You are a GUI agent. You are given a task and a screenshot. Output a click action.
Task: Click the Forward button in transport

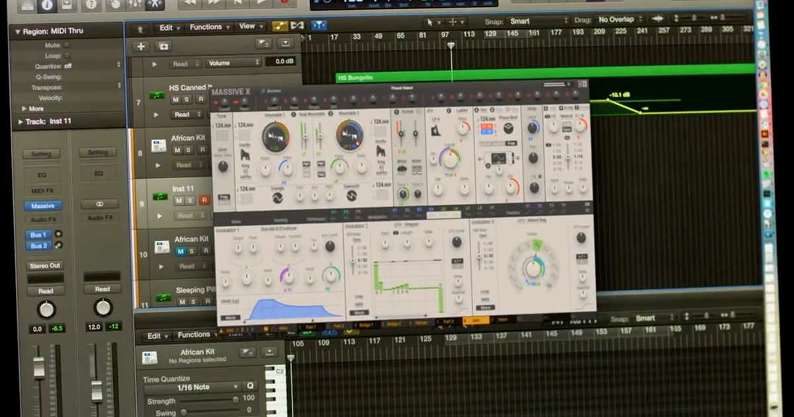(214, 3)
